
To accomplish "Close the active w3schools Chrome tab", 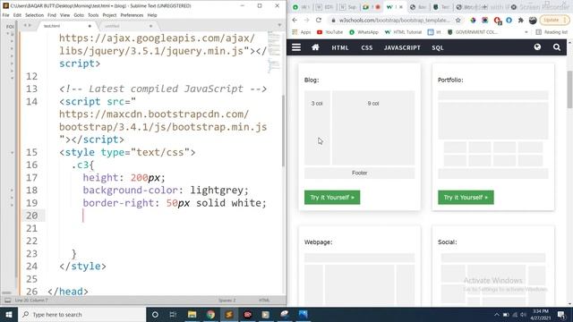I will pyautogui.click(x=401, y=7).
